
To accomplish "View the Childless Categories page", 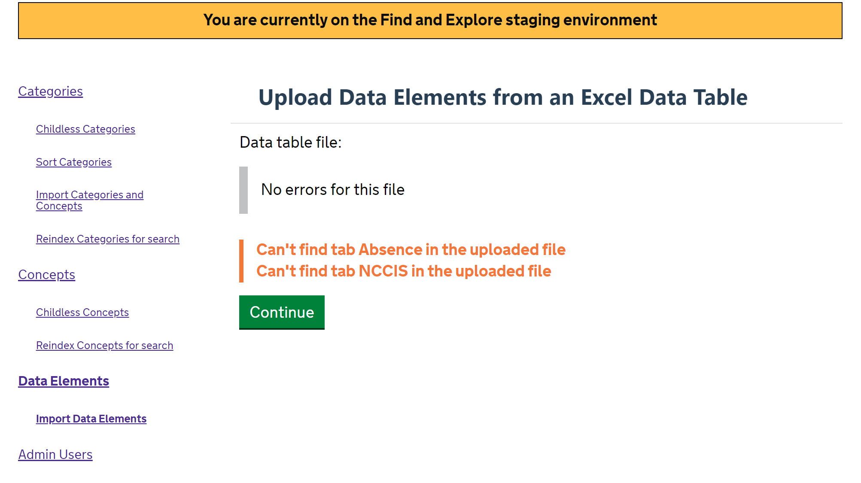I will point(85,129).
